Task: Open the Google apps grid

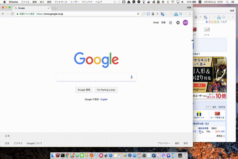Action: 170,23
